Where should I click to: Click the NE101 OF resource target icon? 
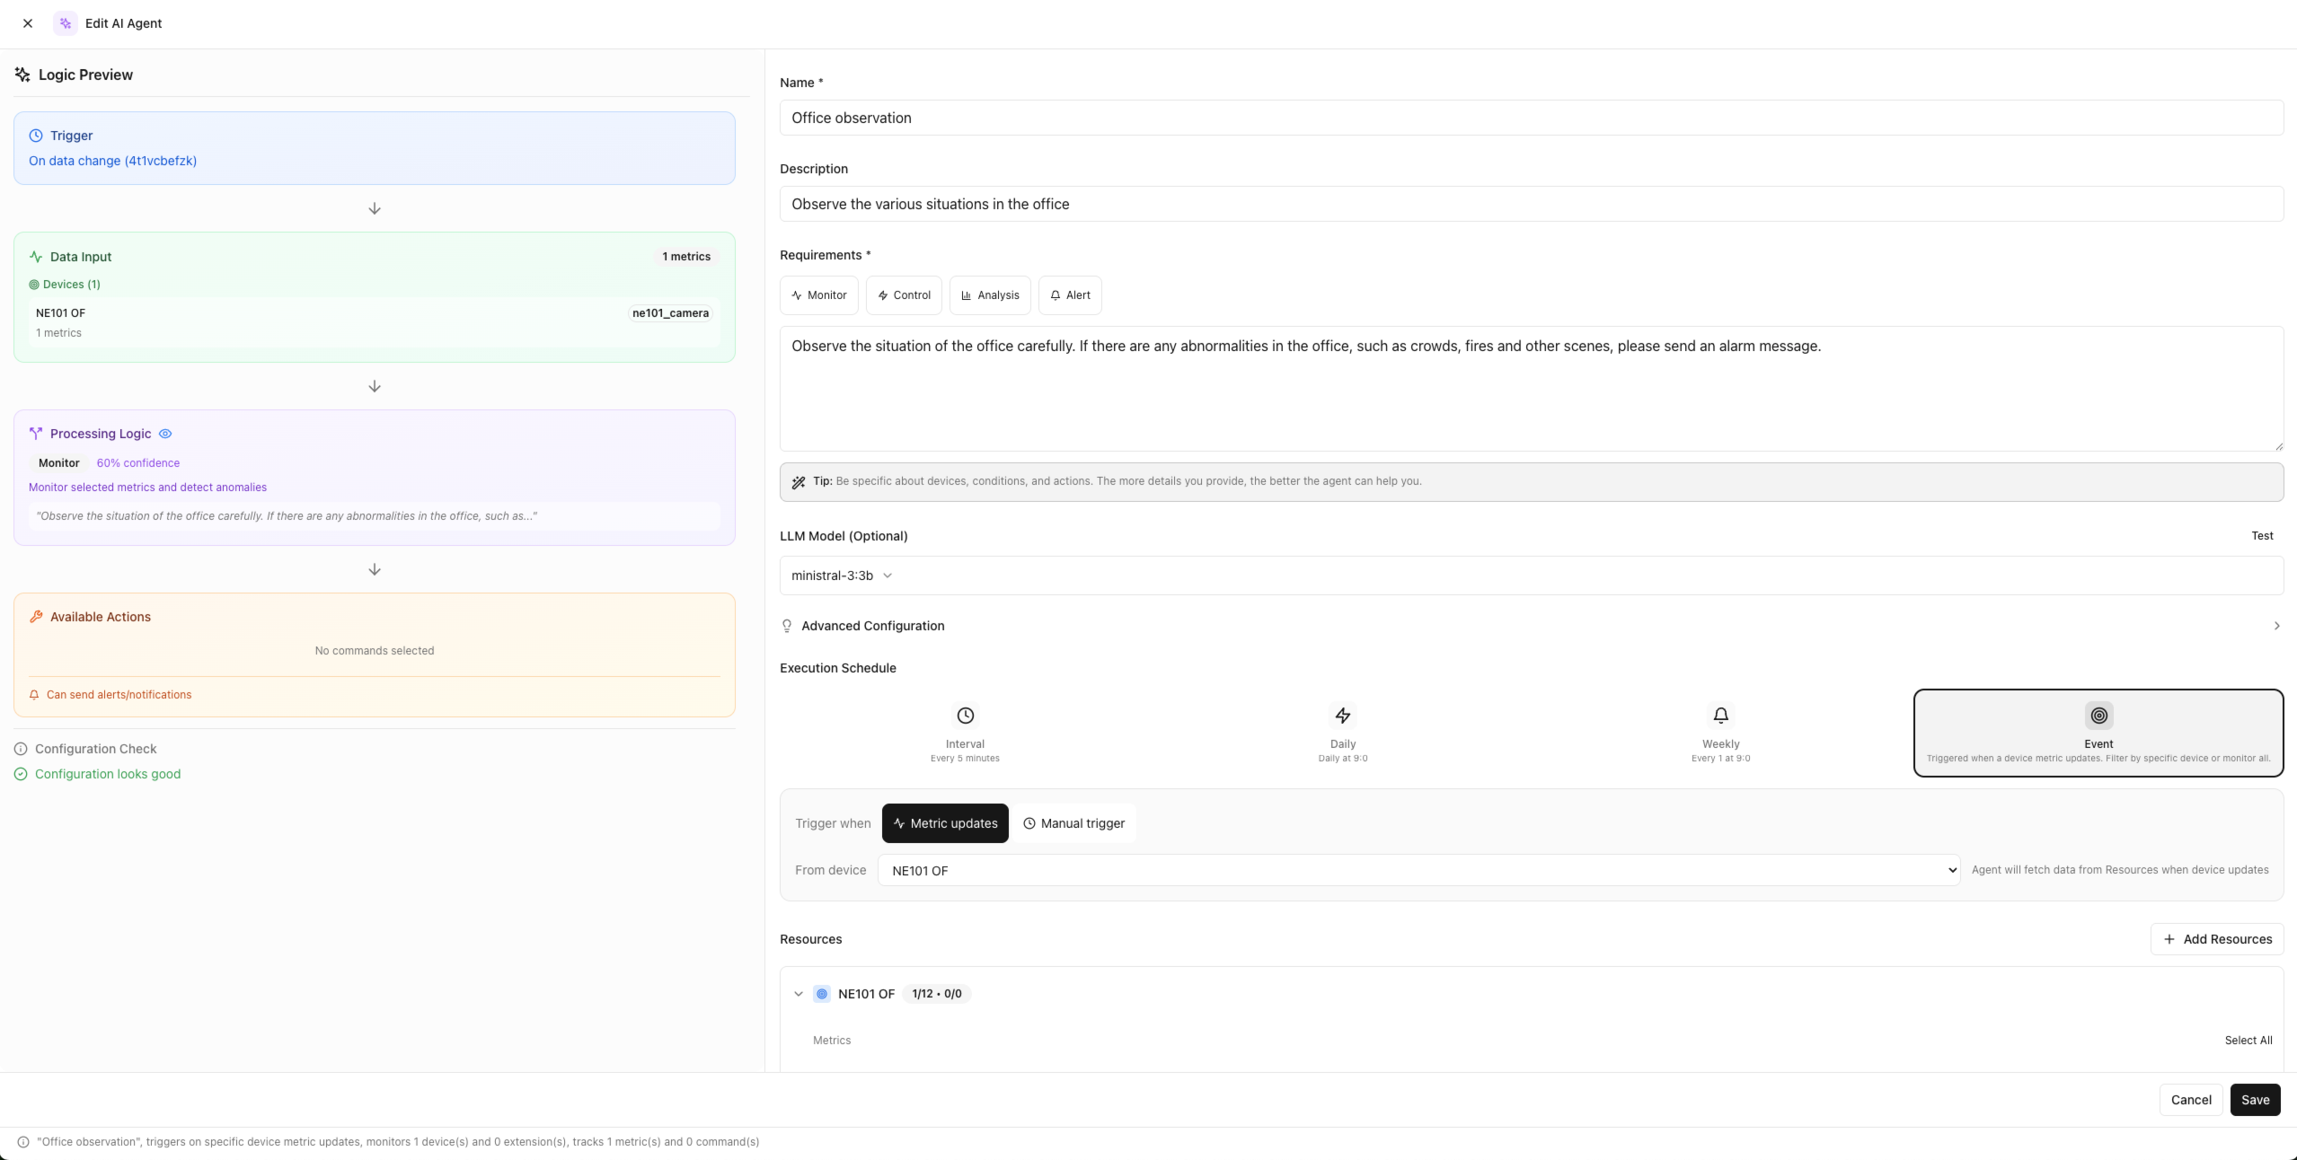pos(822,994)
